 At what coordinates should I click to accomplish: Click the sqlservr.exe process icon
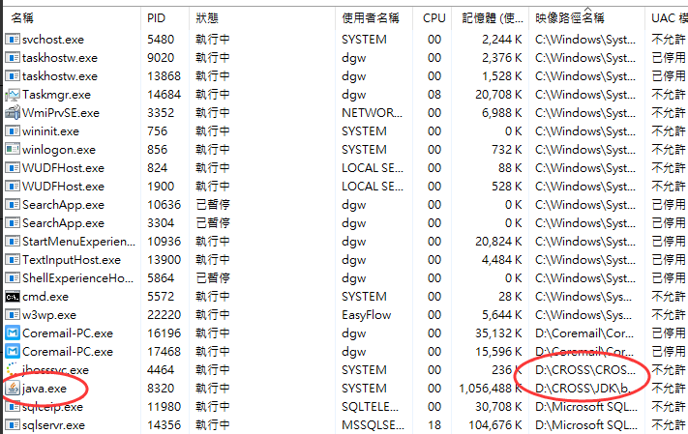13,425
